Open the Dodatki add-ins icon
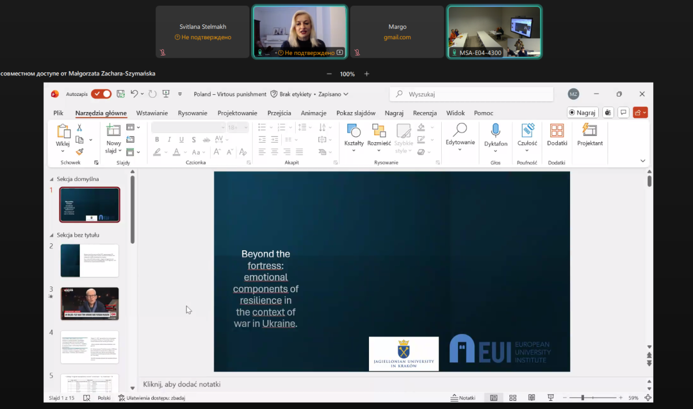The height and width of the screenshot is (409, 693). (557, 131)
